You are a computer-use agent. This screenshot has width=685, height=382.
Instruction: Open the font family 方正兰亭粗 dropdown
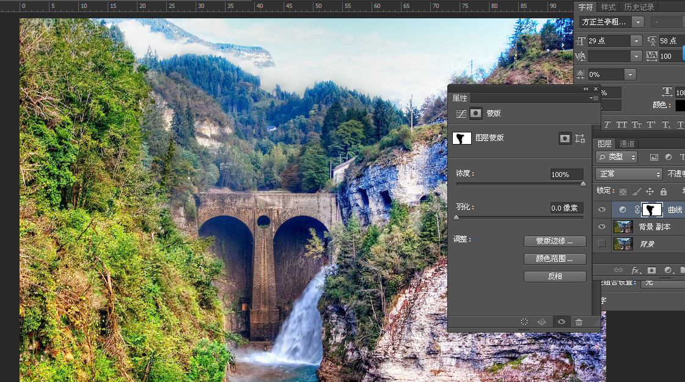pos(639,22)
